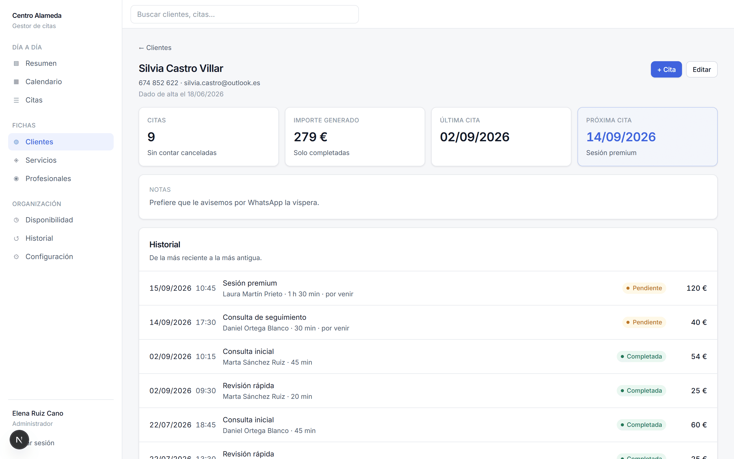Image resolution: width=734 pixels, height=459 pixels.
Task: Click the email silvia.castro@outlook.es
Action: tap(222, 83)
